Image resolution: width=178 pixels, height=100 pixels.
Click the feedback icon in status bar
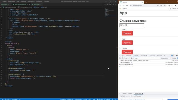coord(112,99)
